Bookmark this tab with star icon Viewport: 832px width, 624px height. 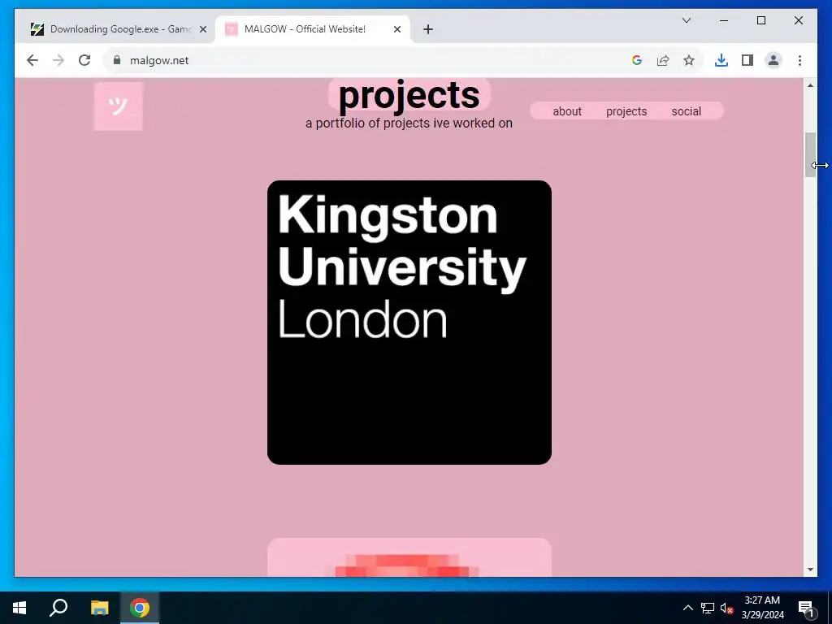pyautogui.click(x=689, y=60)
